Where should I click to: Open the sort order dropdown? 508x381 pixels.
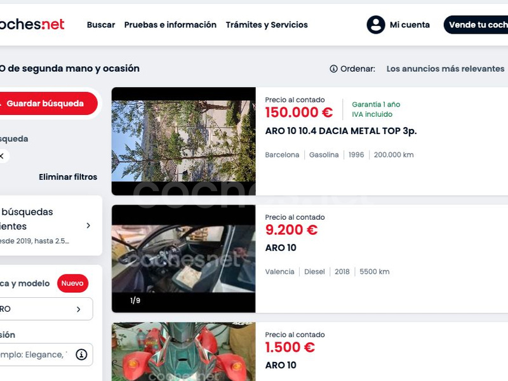click(445, 69)
